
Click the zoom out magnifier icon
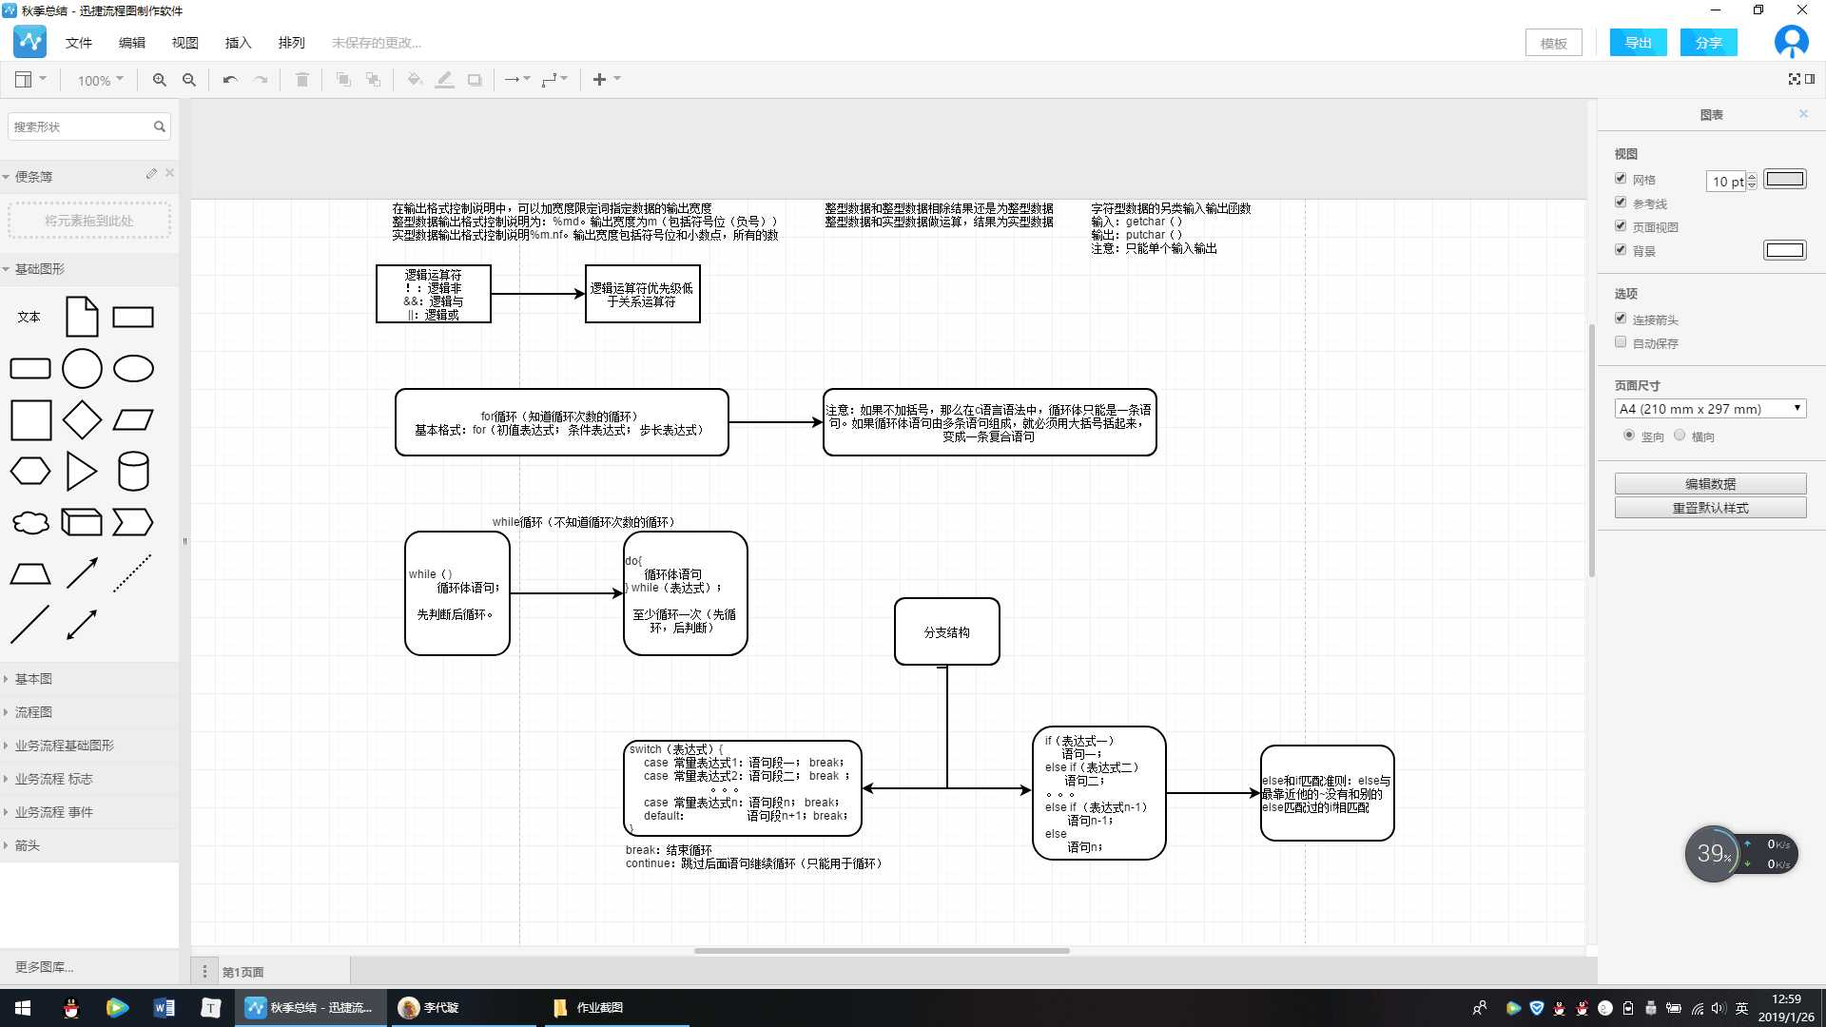[189, 80]
